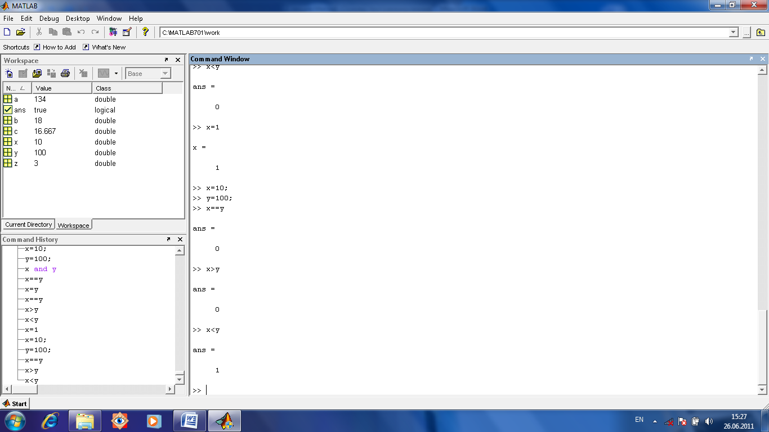Viewport: 769px width, 432px height.
Task: Click the Value column header
Action: [x=62, y=88]
